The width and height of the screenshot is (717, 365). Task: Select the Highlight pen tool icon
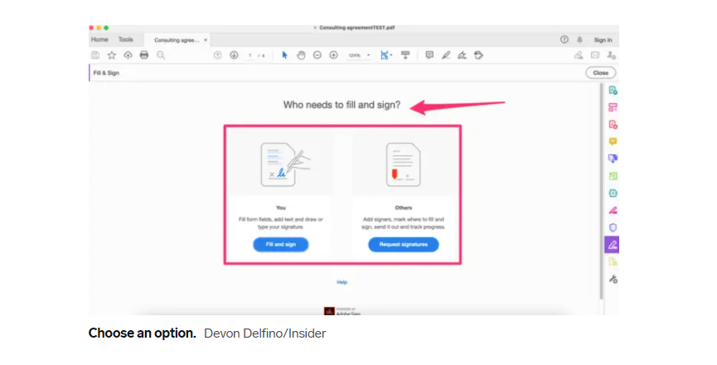tap(446, 56)
